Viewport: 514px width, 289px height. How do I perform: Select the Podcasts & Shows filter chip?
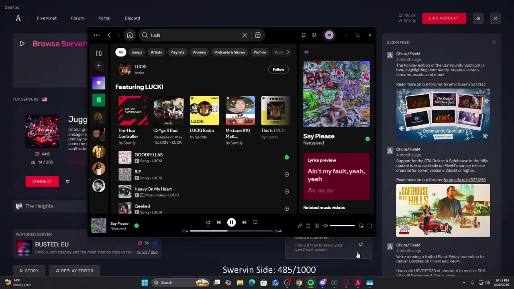click(x=230, y=52)
